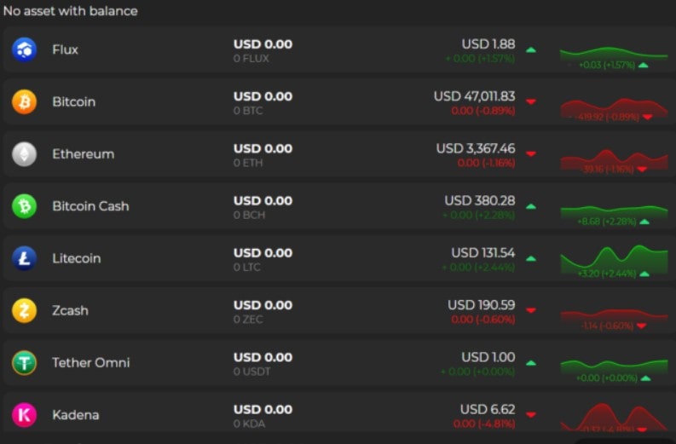Click Bitcoin price USD 47,011.83

tap(474, 96)
